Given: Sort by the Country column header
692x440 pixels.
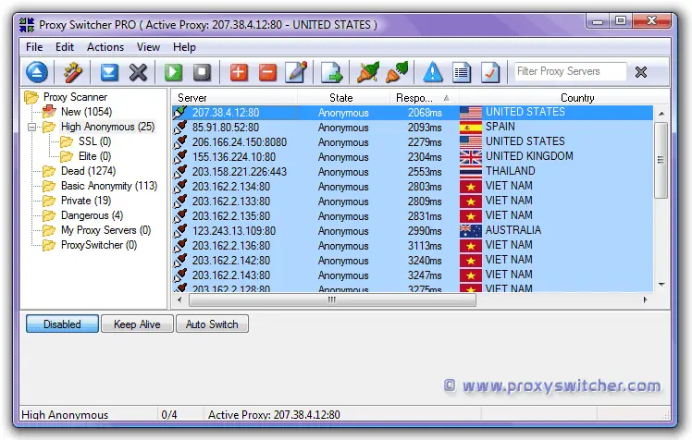Looking at the screenshot, I should click(x=564, y=97).
